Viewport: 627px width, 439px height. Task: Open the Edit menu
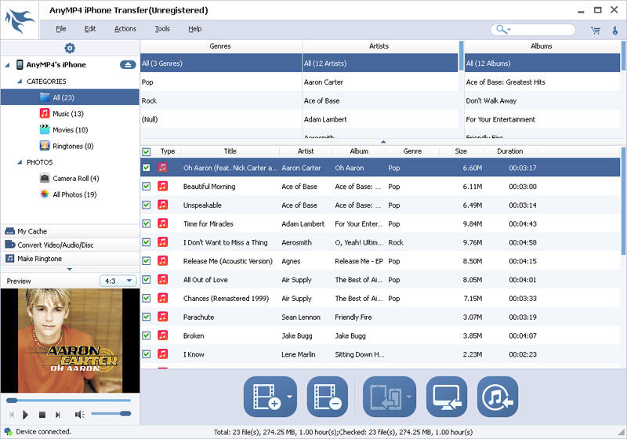(x=90, y=29)
